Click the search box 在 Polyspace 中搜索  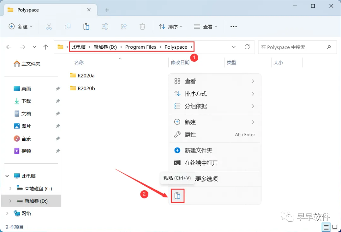(297, 47)
